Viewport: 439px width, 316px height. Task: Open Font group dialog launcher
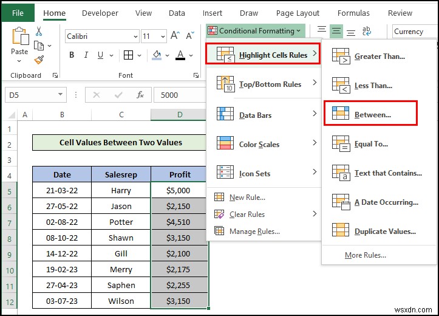tap(196, 75)
